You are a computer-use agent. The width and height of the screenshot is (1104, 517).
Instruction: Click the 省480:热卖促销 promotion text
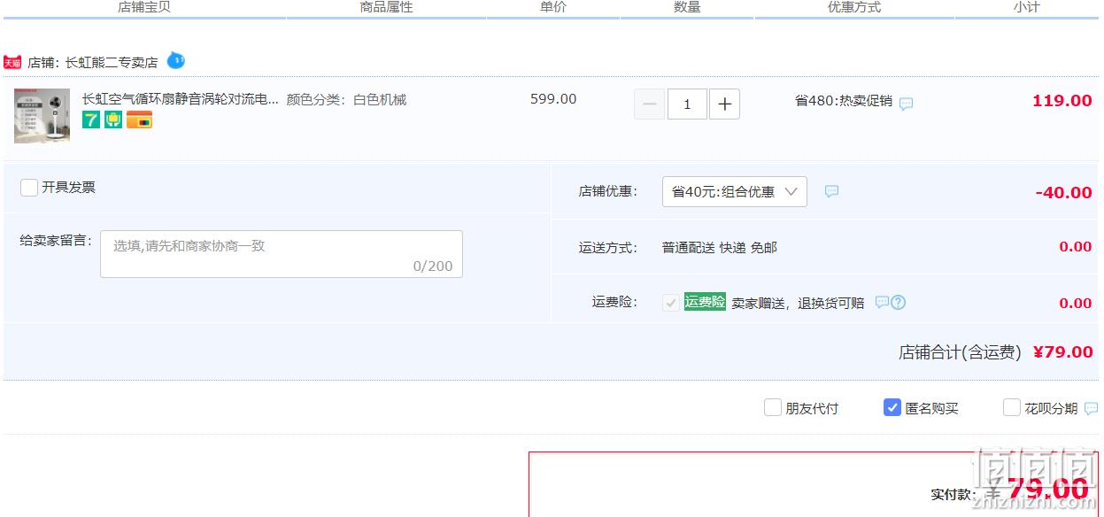pyautogui.click(x=844, y=101)
